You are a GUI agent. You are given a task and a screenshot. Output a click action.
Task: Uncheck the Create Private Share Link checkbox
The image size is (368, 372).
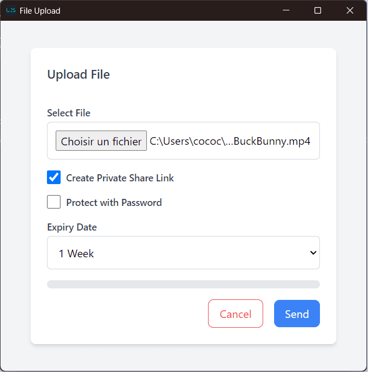coord(54,178)
